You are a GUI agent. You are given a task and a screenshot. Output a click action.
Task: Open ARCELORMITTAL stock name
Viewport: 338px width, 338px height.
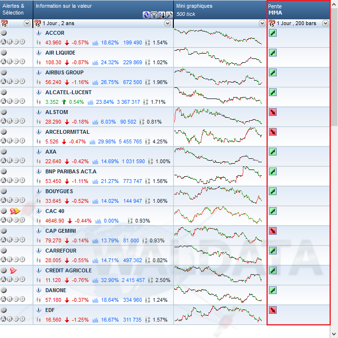67,132
